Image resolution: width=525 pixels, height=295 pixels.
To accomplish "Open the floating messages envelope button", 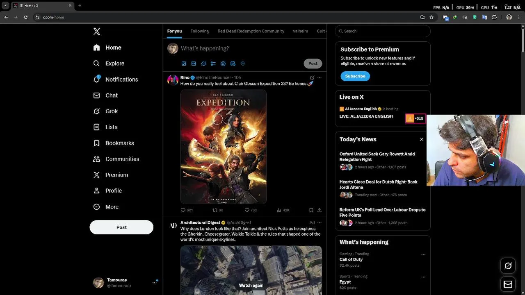I will pyautogui.click(x=508, y=284).
